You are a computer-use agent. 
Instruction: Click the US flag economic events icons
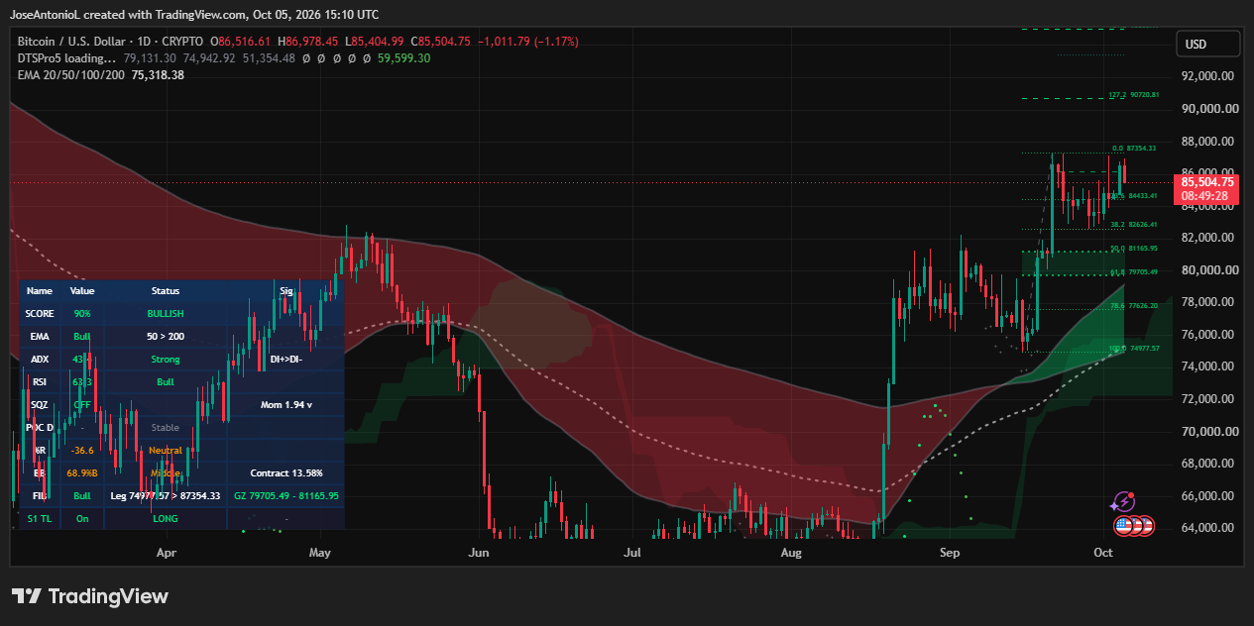click(1134, 526)
